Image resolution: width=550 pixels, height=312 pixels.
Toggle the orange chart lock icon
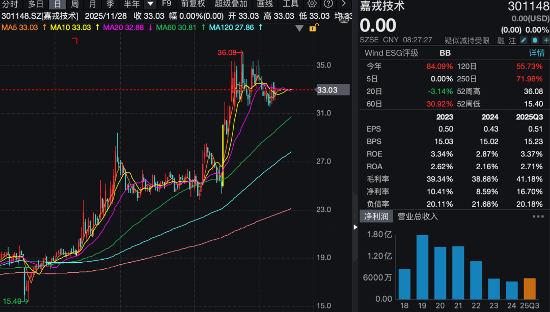point(313,28)
